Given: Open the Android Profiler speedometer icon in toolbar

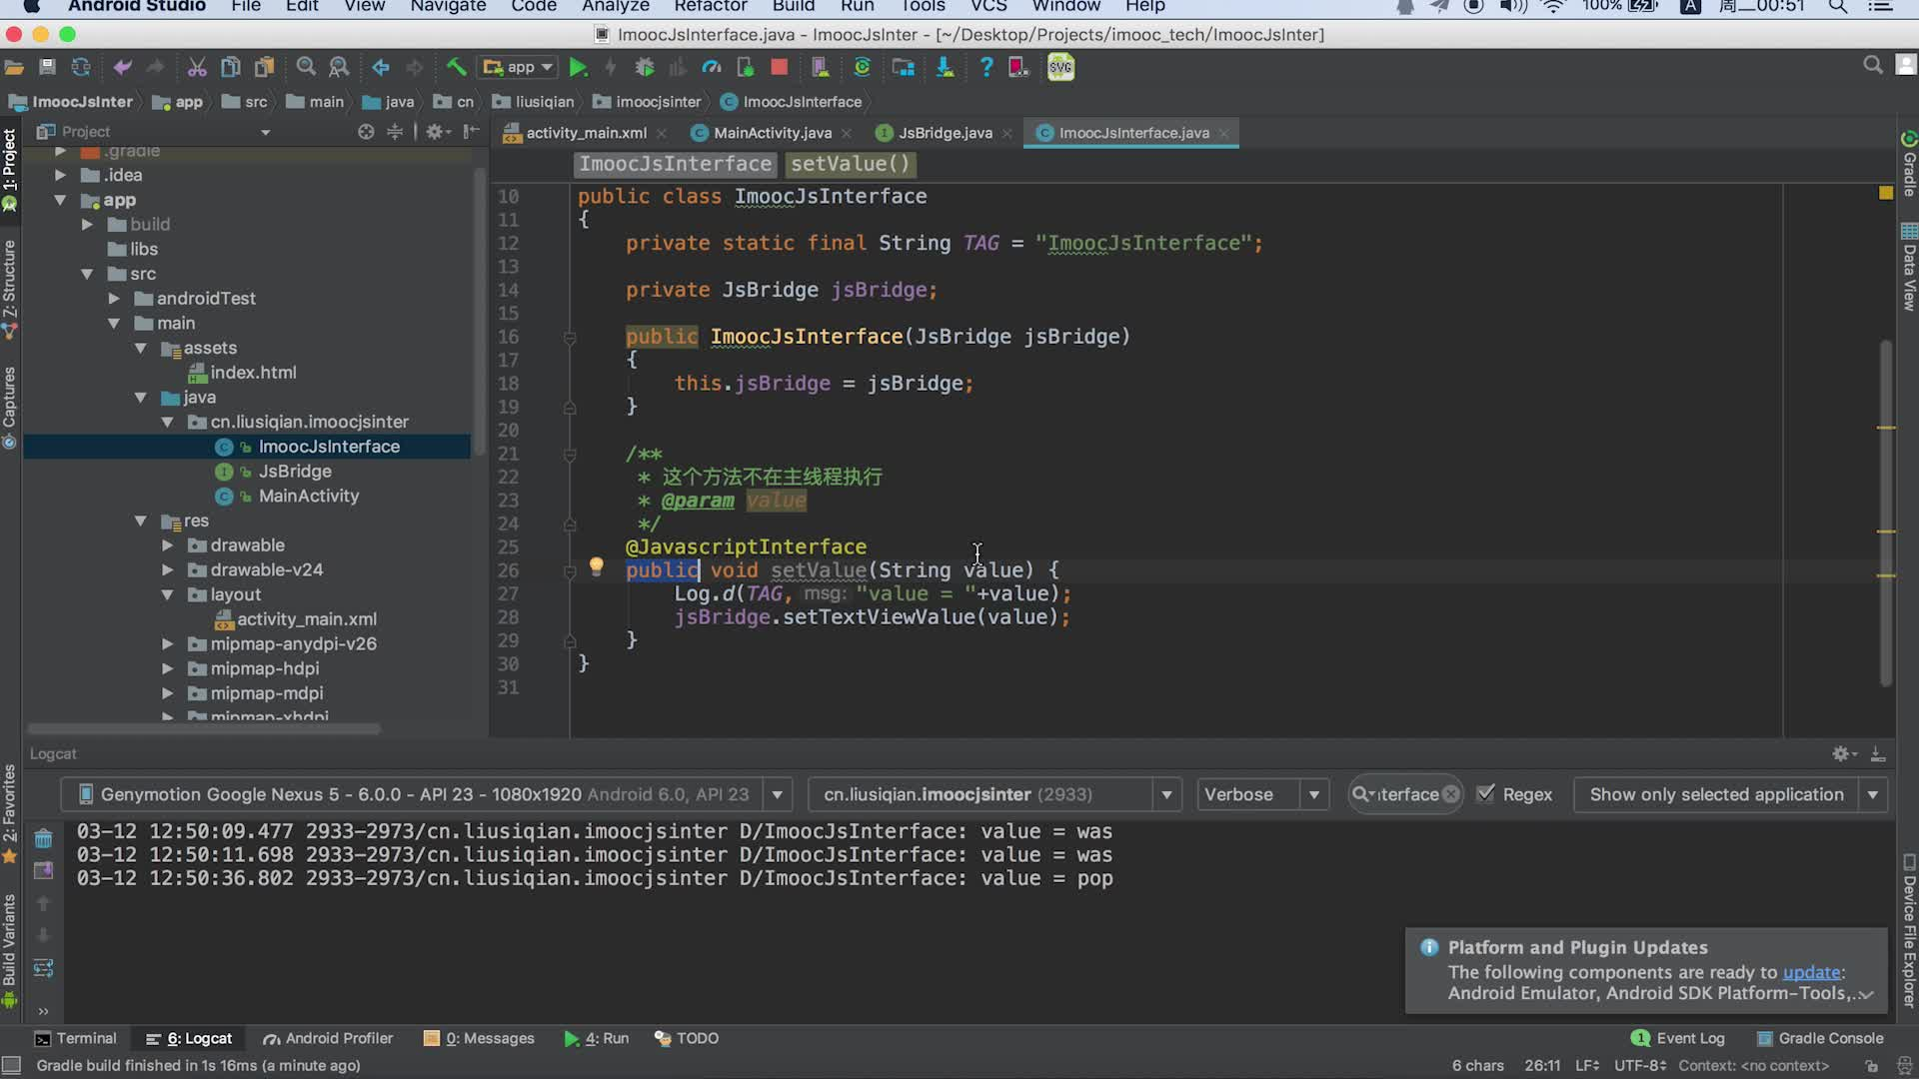Looking at the screenshot, I should [x=712, y=68].
